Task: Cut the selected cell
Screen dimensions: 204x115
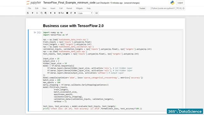Action: tap(37, 13)
